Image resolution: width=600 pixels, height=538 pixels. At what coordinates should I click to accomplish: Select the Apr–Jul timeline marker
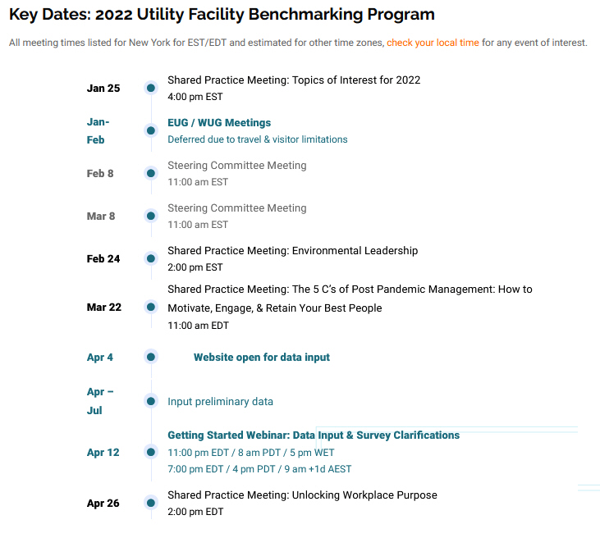click(x=151, y=401)
